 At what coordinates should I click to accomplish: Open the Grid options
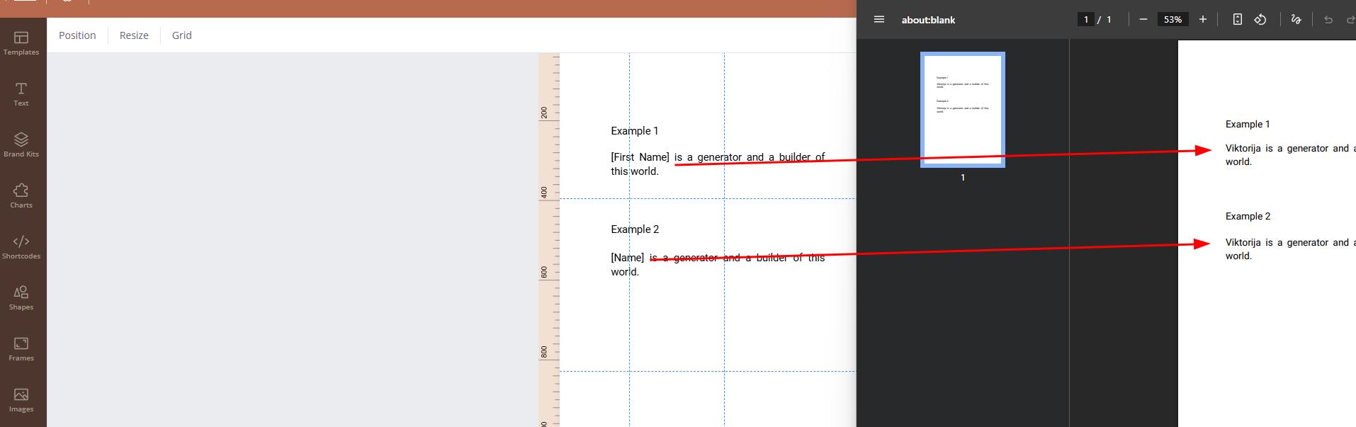[181, 35]
